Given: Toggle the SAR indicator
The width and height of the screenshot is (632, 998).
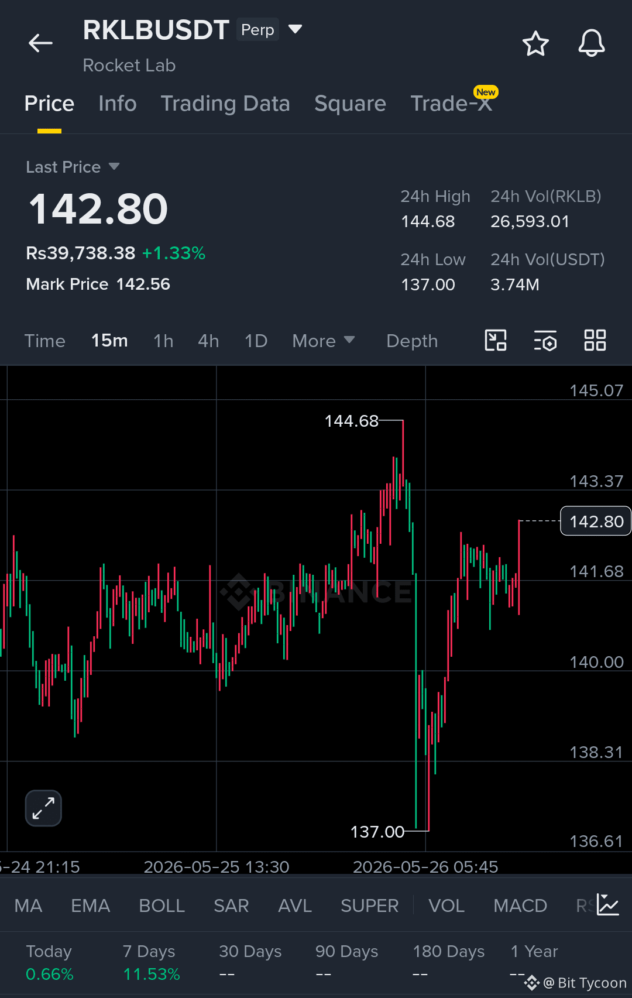Looking at the screenshot, I should pos(231,906).
